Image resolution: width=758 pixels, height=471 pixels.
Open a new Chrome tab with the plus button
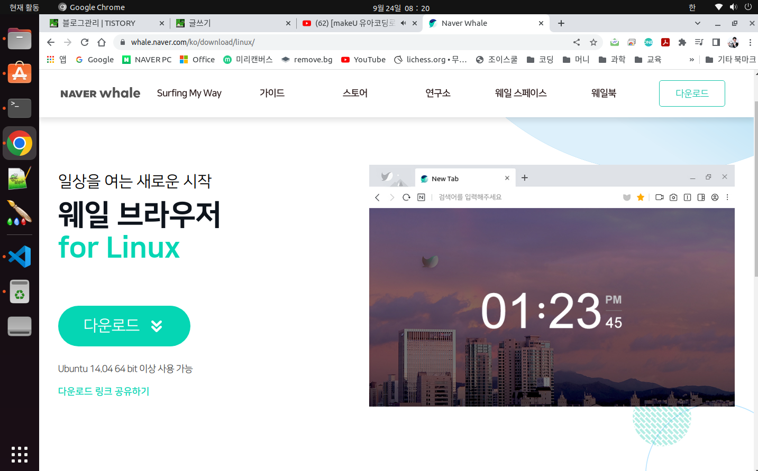561,23
